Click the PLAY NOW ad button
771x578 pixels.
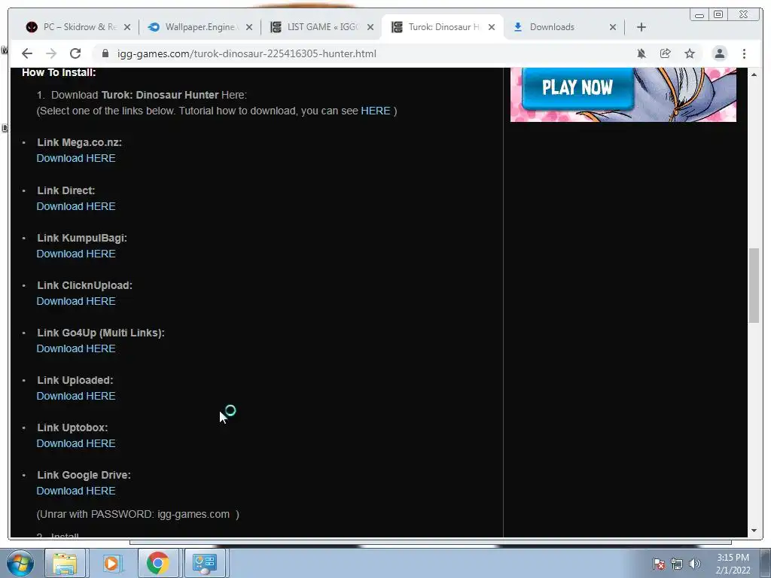(577, 87)
